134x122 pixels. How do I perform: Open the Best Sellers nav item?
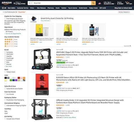click(x=12, y=8)
